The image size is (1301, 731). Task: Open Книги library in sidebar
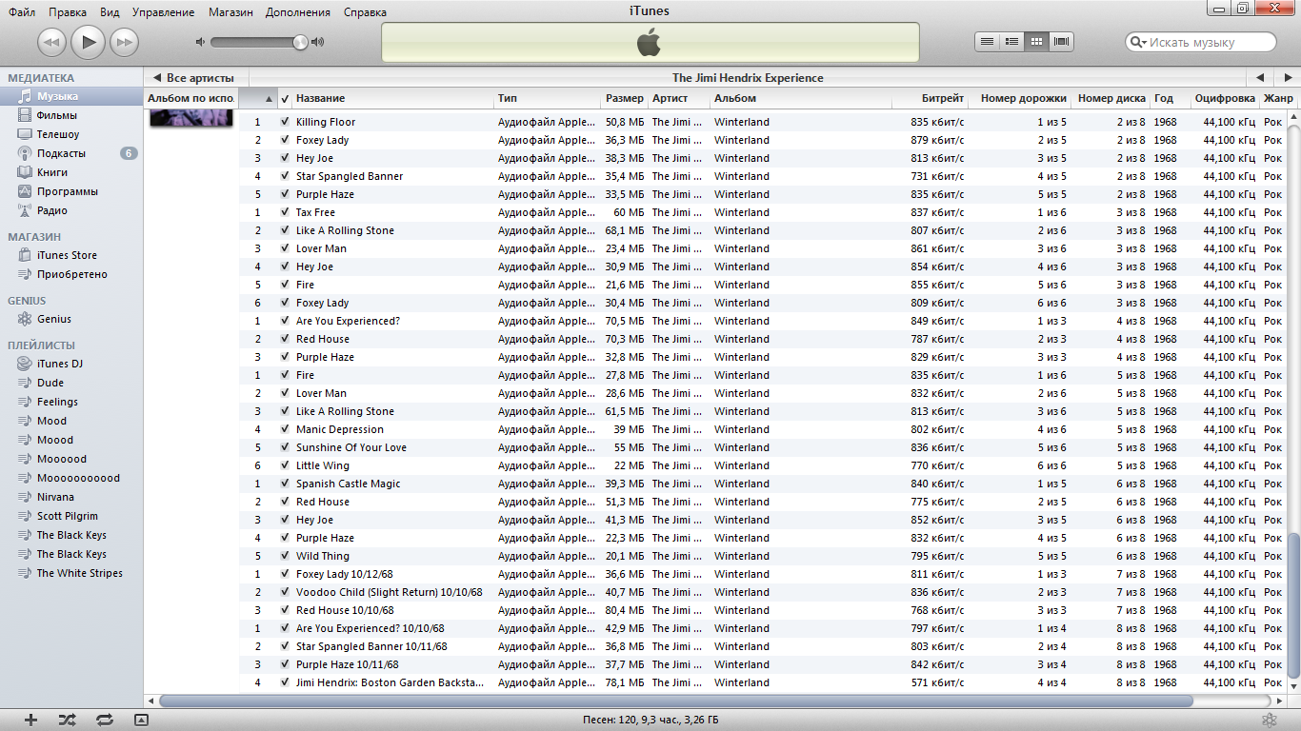click(71, 172)
